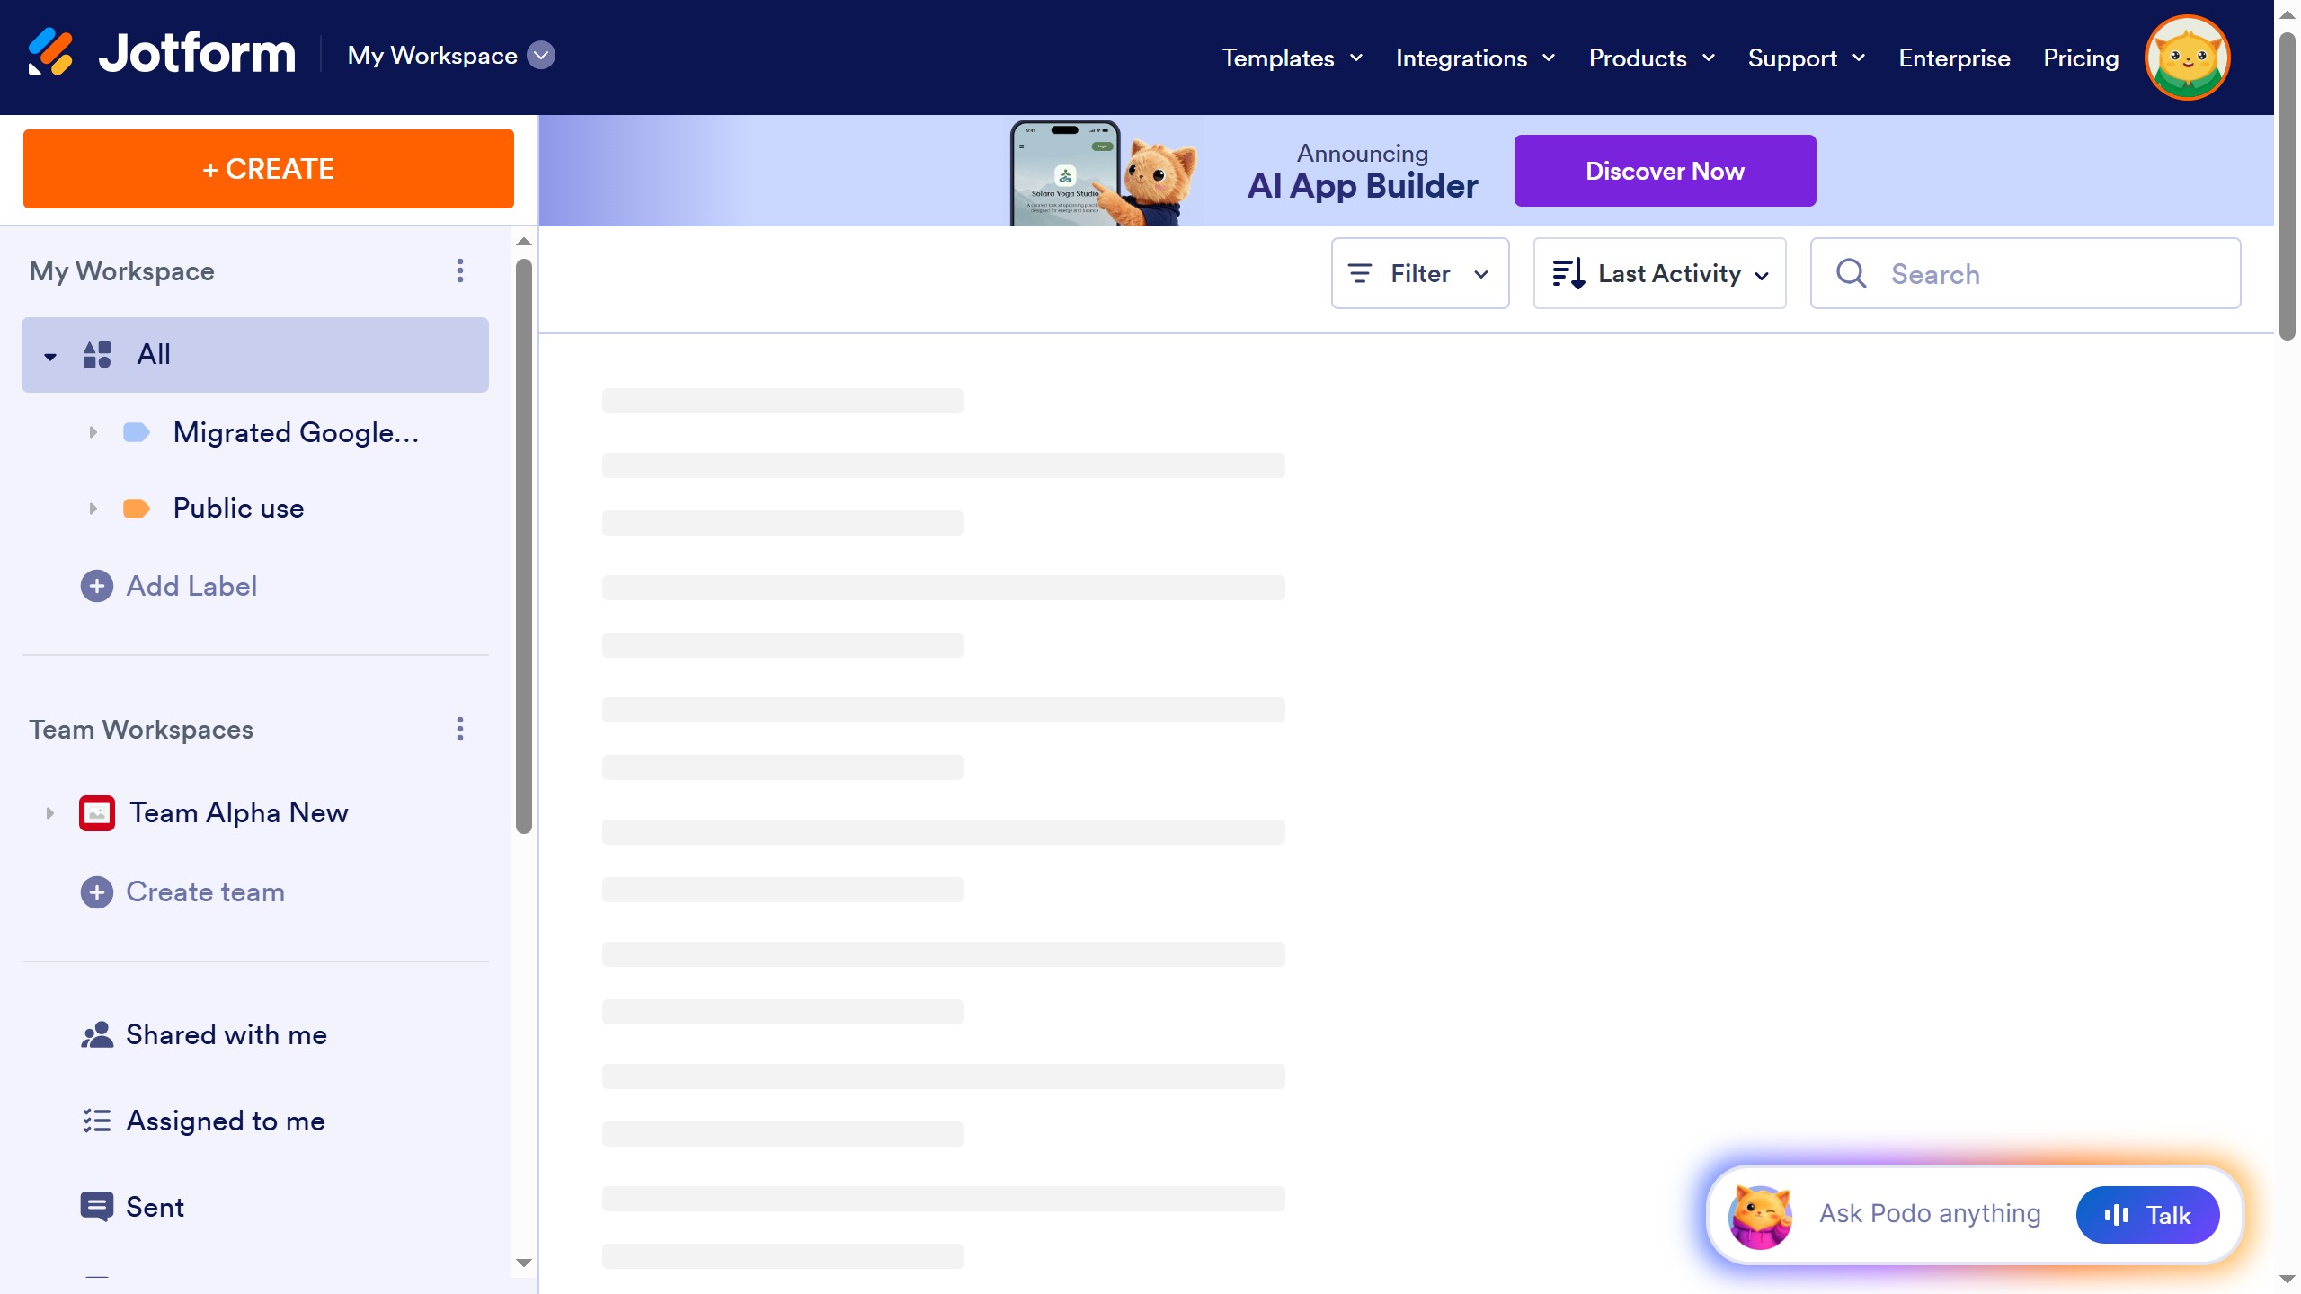Image resolution: width=2301 pixels, height=1294 pixels.
Task: Click the Jotform logo icon
Action: point(50,52)
